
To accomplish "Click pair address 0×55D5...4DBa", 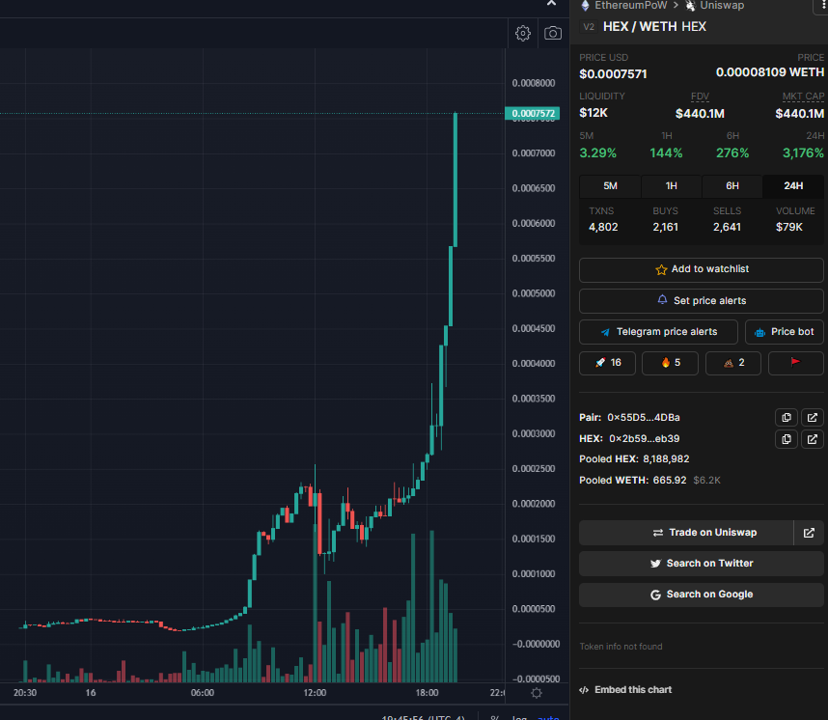I will tap(643, 417).
